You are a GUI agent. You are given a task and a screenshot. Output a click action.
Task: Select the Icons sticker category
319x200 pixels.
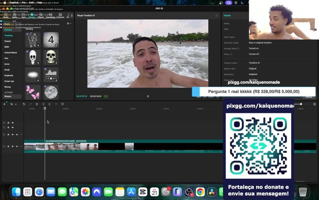click(x=7, y=64)
